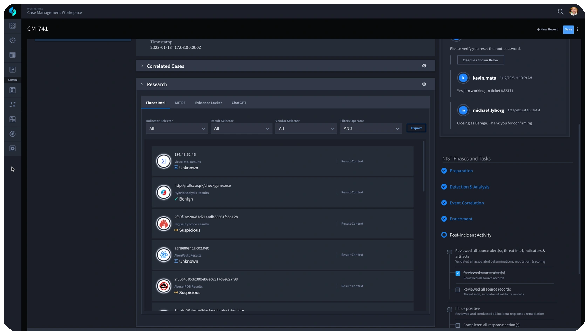Screen dimensions: 587x333
Task: Toggle visibility eye of Research section
Action: click(x=424, y=84)
